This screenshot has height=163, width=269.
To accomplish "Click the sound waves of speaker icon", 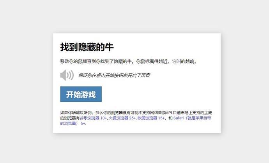I will [70, 75].
